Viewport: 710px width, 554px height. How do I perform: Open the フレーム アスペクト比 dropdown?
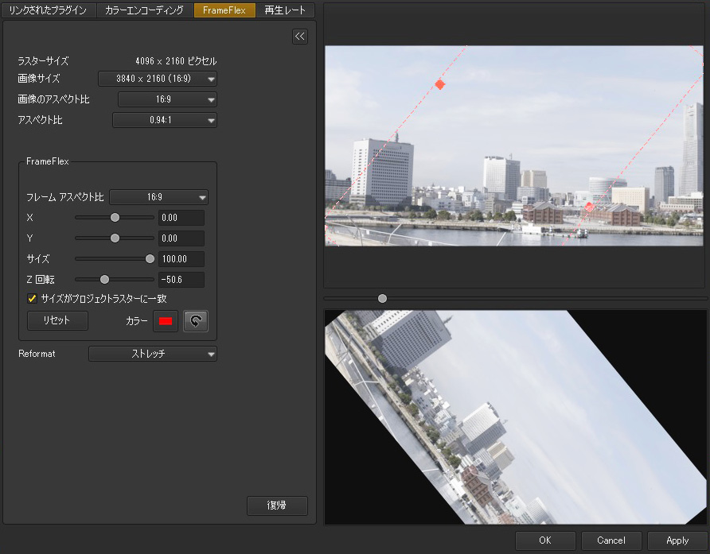tap(159, 197)
